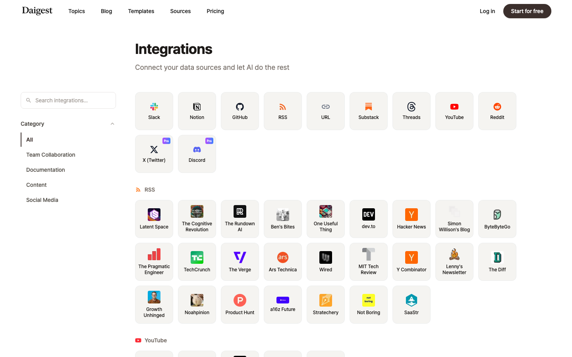Open the Product Hunt source card
This screenshot has width=572, height=357.
[240, 305]
